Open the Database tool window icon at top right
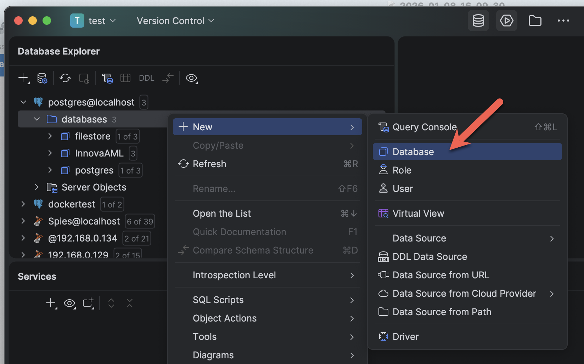 478,21
